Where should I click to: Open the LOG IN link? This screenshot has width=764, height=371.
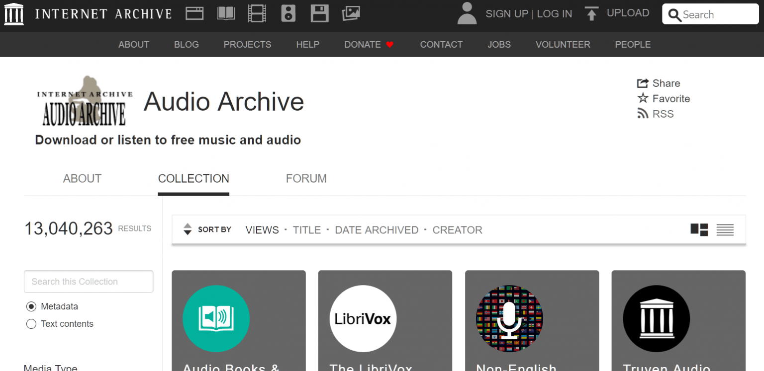pyautogui.click(x=554, y=13)
